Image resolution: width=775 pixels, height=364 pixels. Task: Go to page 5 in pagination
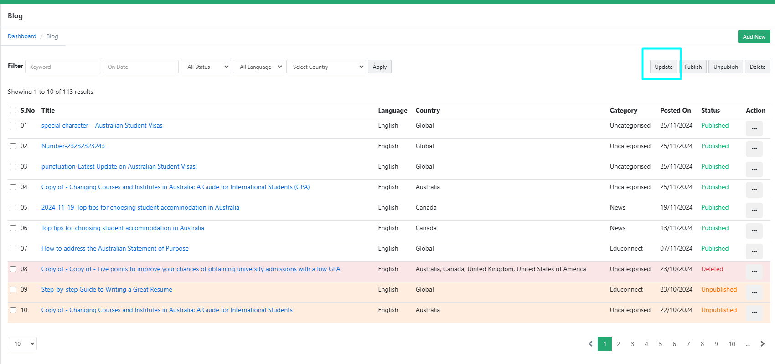click(x=660, y=344)
